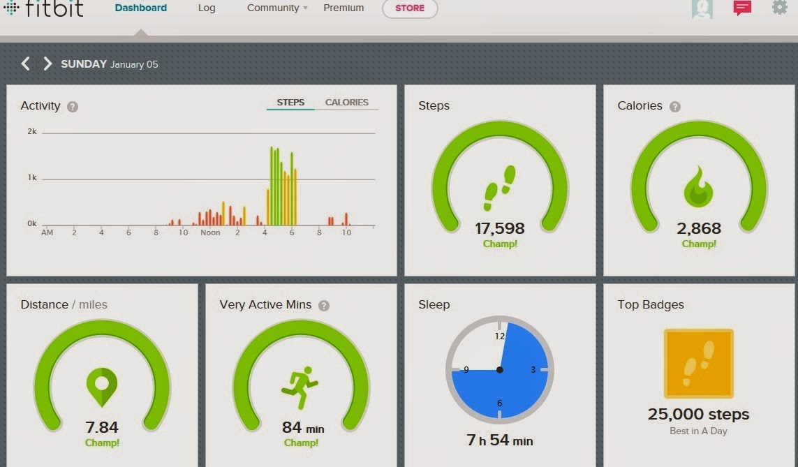Screen dimensions: 798x467
Task: Switch activity chart to STEPS
Action: pyautogui.click(x=290, y=102)
